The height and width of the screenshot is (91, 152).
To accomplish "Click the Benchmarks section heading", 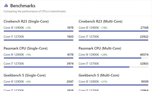I will (23, 6).
